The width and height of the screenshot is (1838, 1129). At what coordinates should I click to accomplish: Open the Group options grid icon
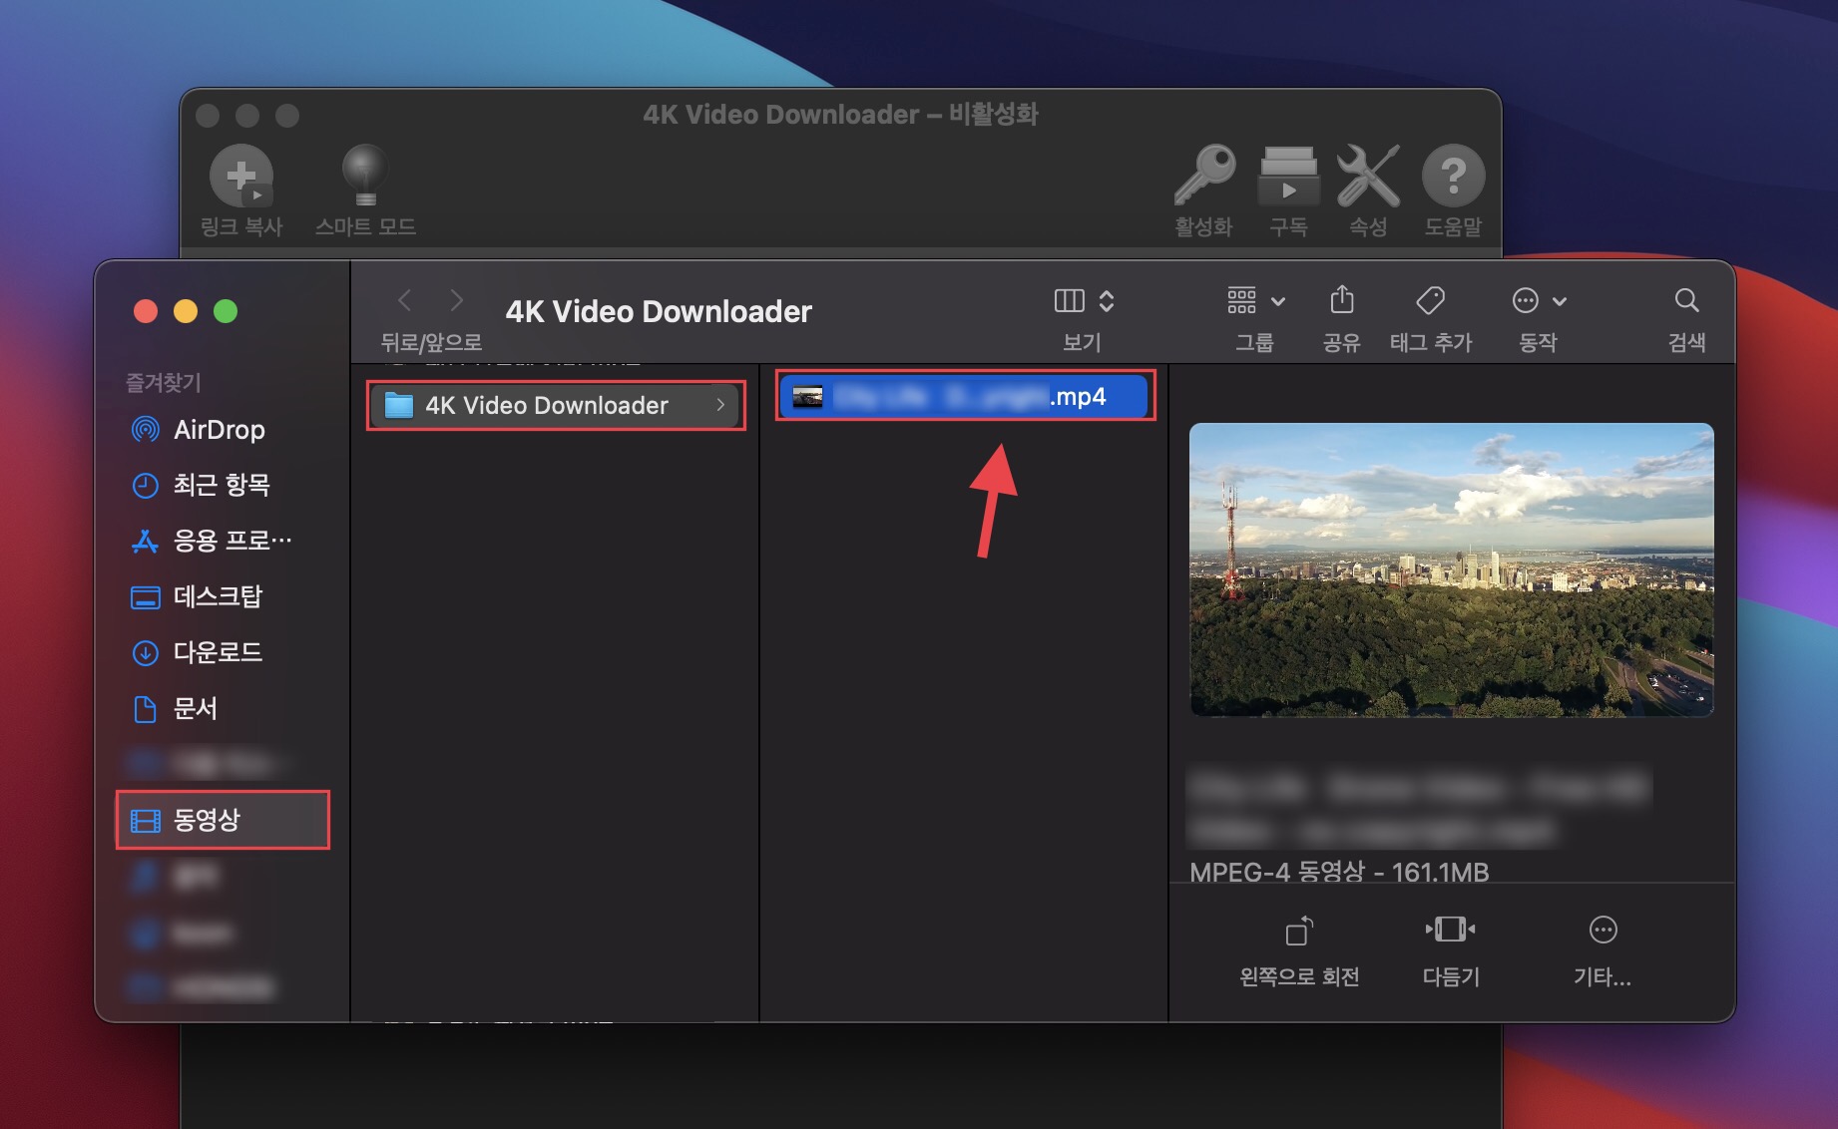pos(1241,300)
